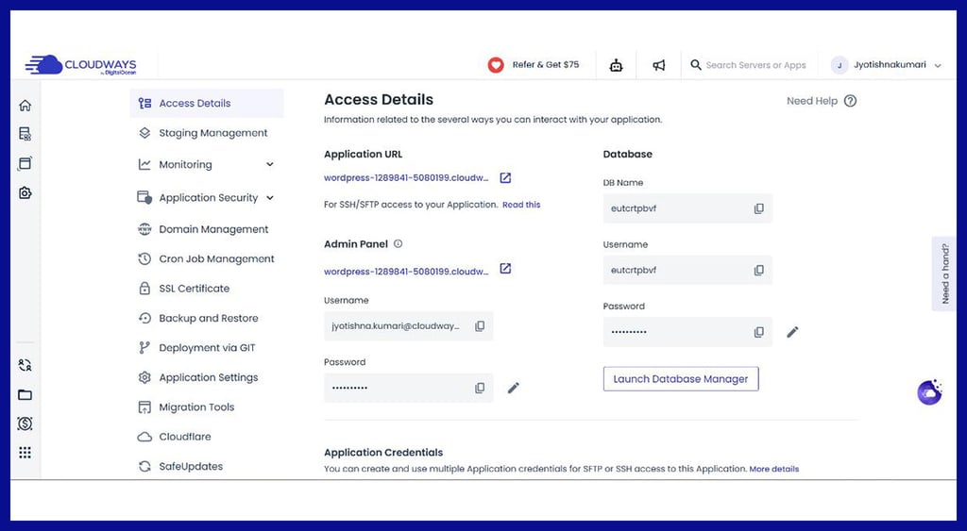Click the Cloudways logo

point(81,65)
